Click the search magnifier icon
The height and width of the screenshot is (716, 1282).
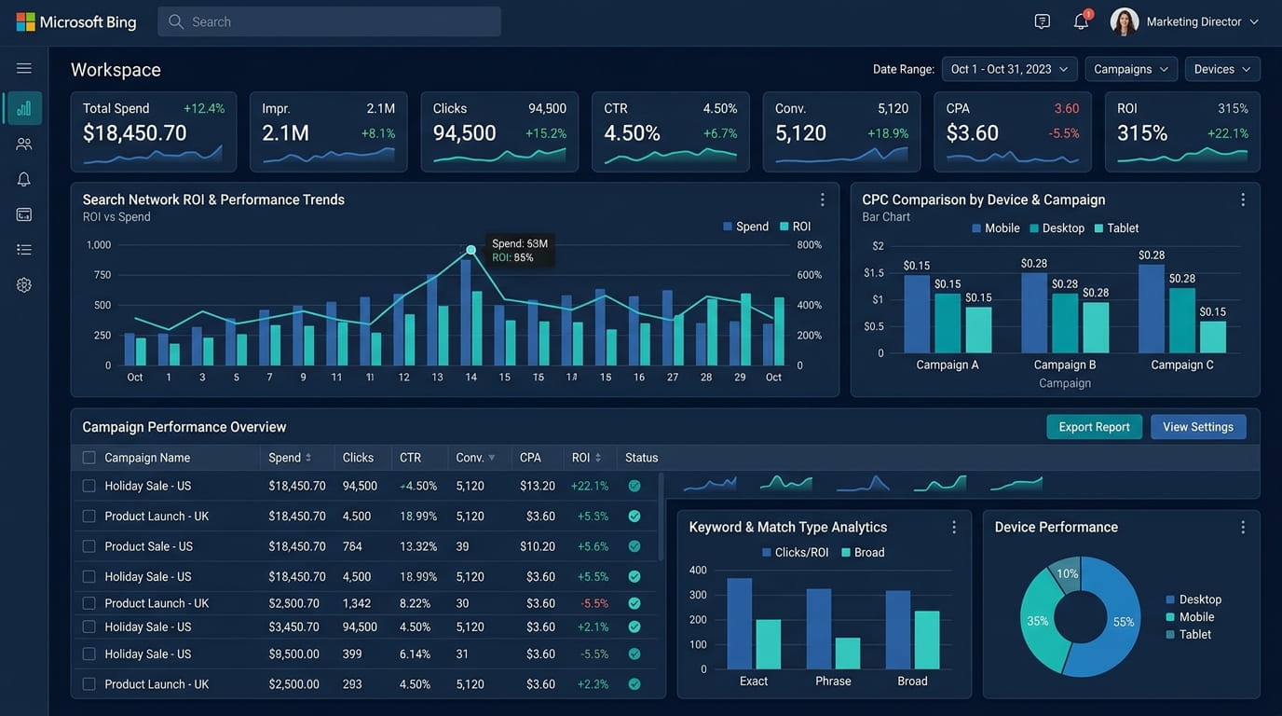click(175, 21)
